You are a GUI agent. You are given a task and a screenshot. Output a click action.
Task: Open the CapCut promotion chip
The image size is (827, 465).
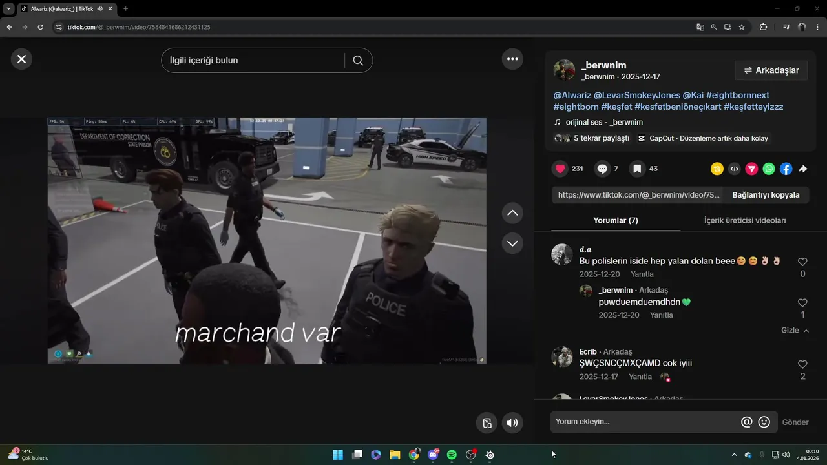click(x=703, y=138)
